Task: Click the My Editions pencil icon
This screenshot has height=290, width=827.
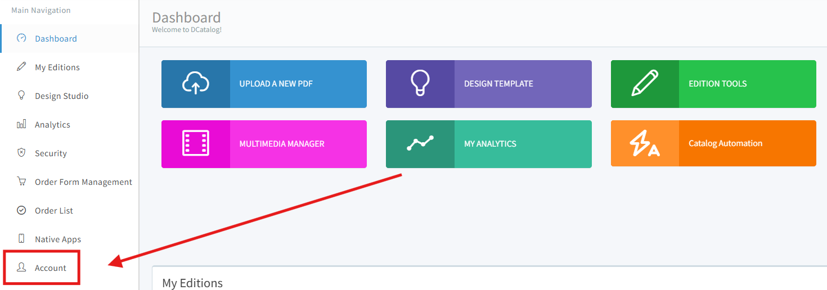Action: 21,67
